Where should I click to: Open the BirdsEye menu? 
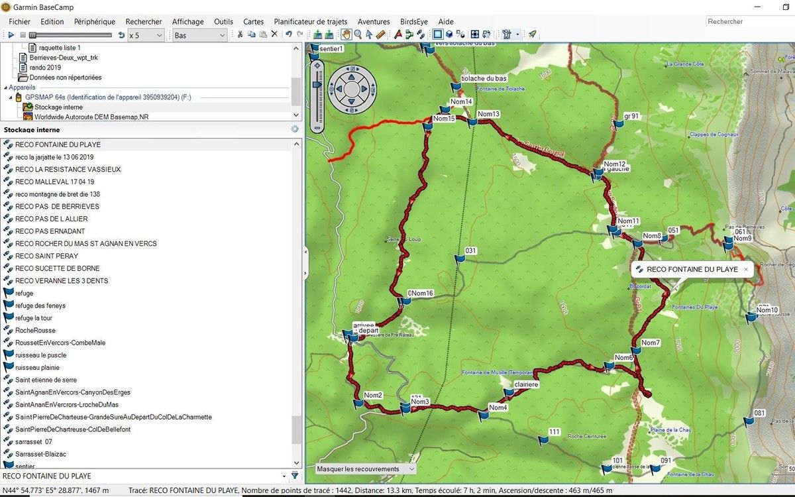pyautogui.click(x=414, y=22)
